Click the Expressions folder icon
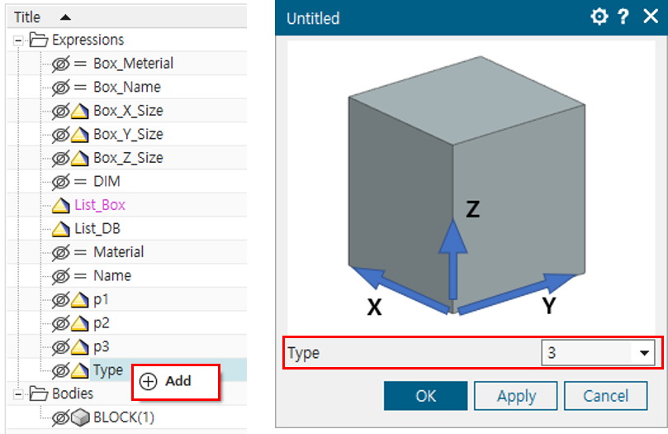668x434 pixels. point(39,40)
